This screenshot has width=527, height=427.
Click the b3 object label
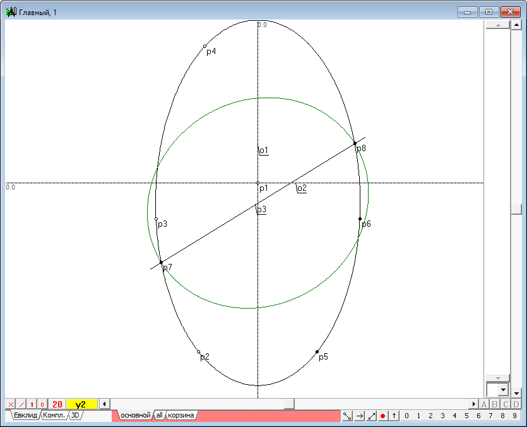coord(261,210)
